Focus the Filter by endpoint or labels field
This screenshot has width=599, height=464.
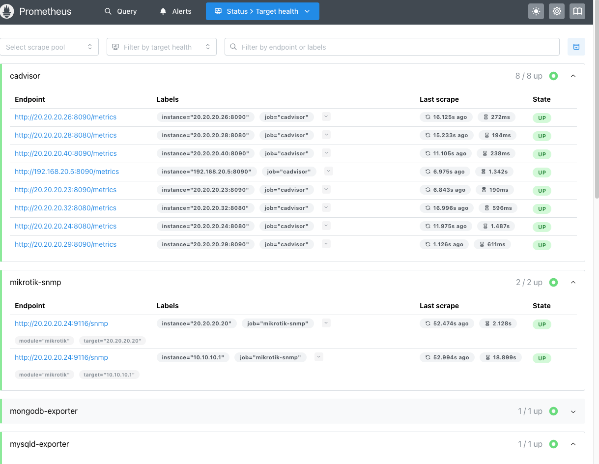pyautogui.click(x=392, y=47)
